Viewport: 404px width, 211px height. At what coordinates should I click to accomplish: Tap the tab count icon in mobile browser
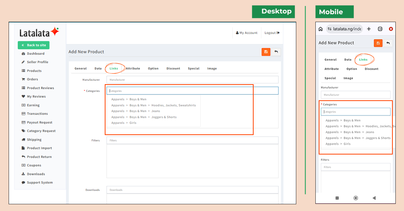coord(380,29)
